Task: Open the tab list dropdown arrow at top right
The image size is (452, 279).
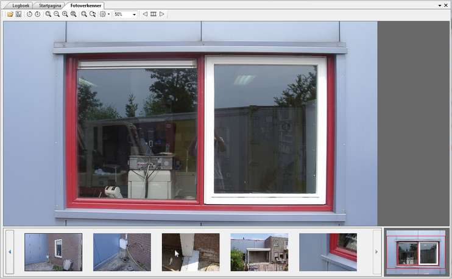Action: (x=440, y=5)
